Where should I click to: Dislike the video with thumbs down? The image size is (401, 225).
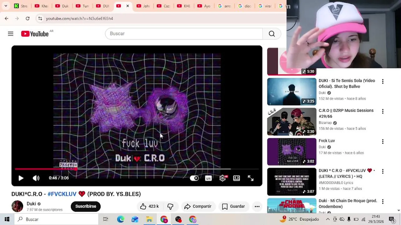(x=170, y=206)
